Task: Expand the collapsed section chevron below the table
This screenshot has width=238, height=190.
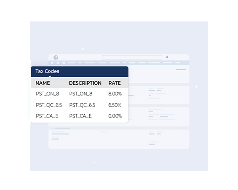Action: 53,128
